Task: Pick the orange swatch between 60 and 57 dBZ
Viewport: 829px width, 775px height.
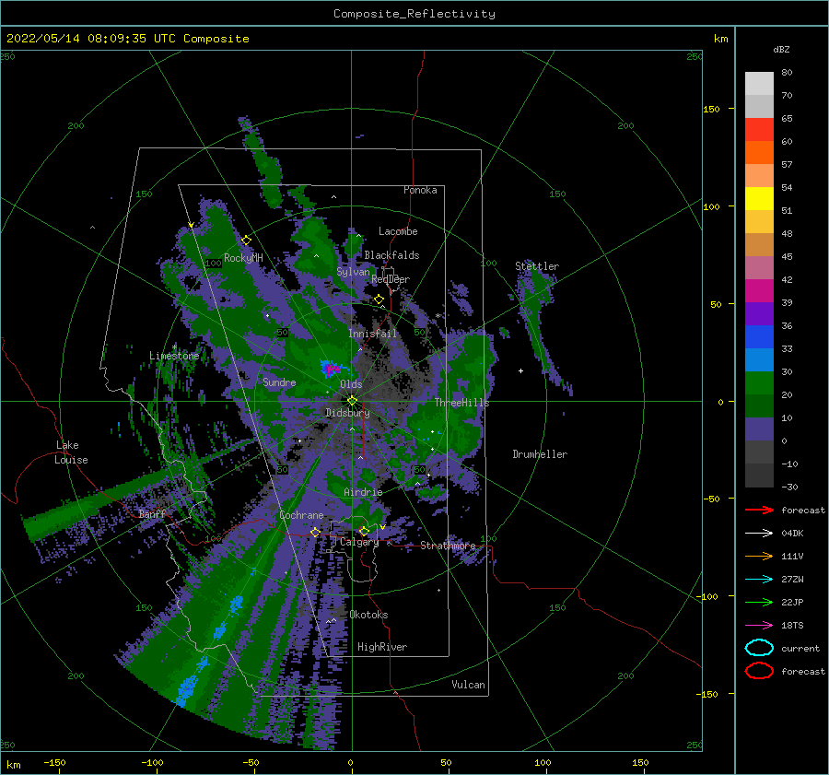Action: coord(759,152)
